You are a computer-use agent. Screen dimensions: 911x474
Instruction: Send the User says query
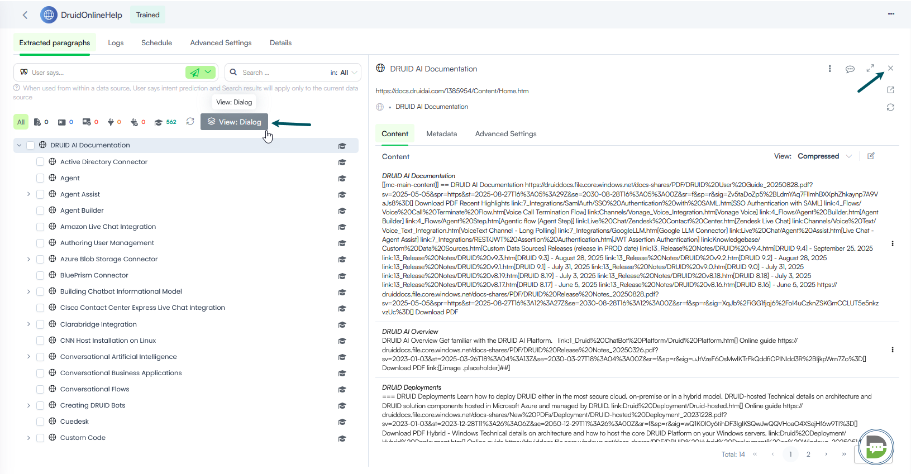(x=194, y=73)
